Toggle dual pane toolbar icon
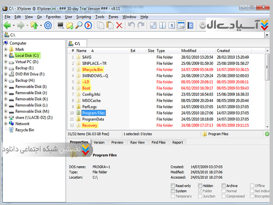The height and width of the screenshot is (205, 273). point(163,25)
